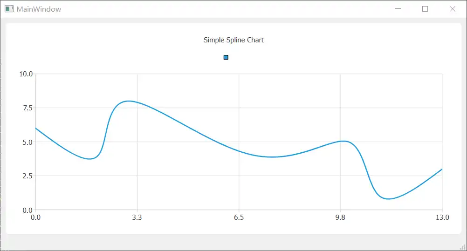Screen dimensions: 467x251
Task: Click the highest peak of the spline curve
Action: point(129,101)
